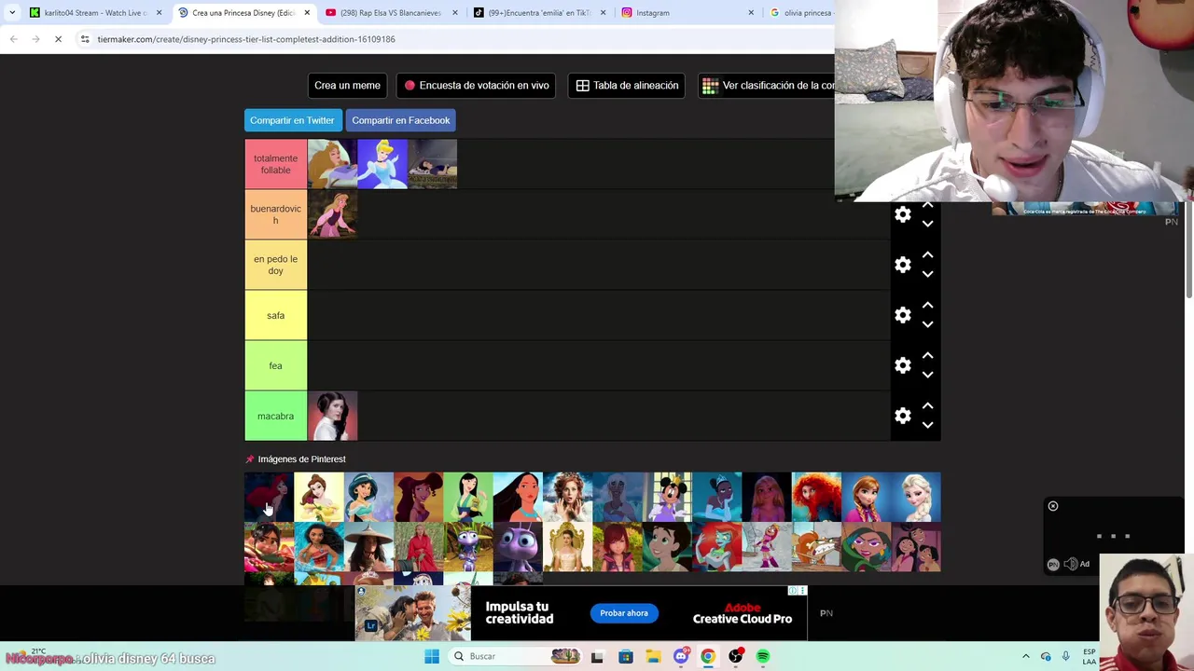
Task: Select the green fea tier label
Action: point(275,365)
